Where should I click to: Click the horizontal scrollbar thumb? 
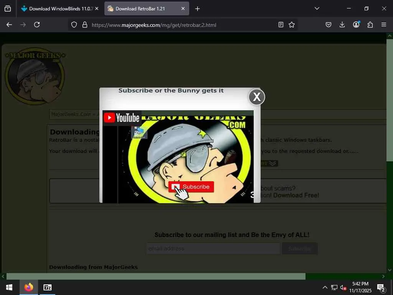click(x=156, y=276)
